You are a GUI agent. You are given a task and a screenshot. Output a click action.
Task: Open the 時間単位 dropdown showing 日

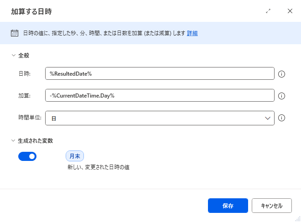[160, 118]
